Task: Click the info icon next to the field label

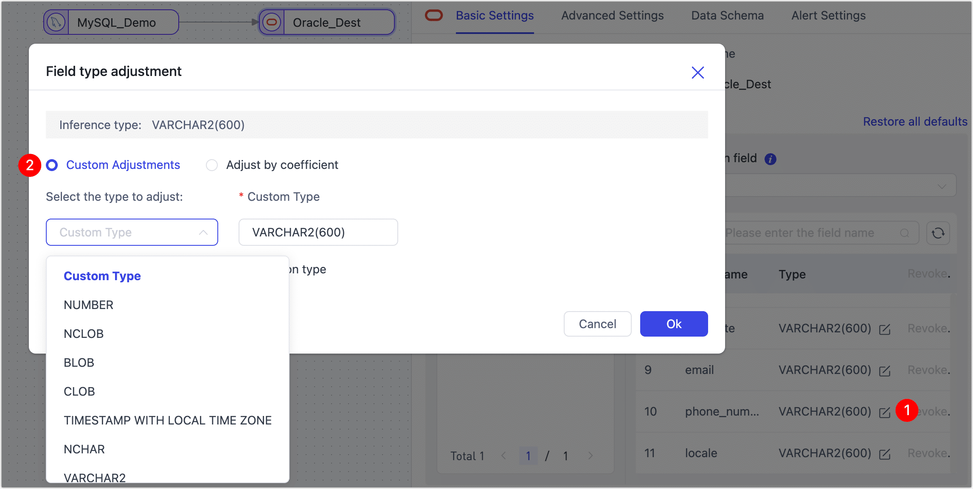Action: click(x=771, y=158)
